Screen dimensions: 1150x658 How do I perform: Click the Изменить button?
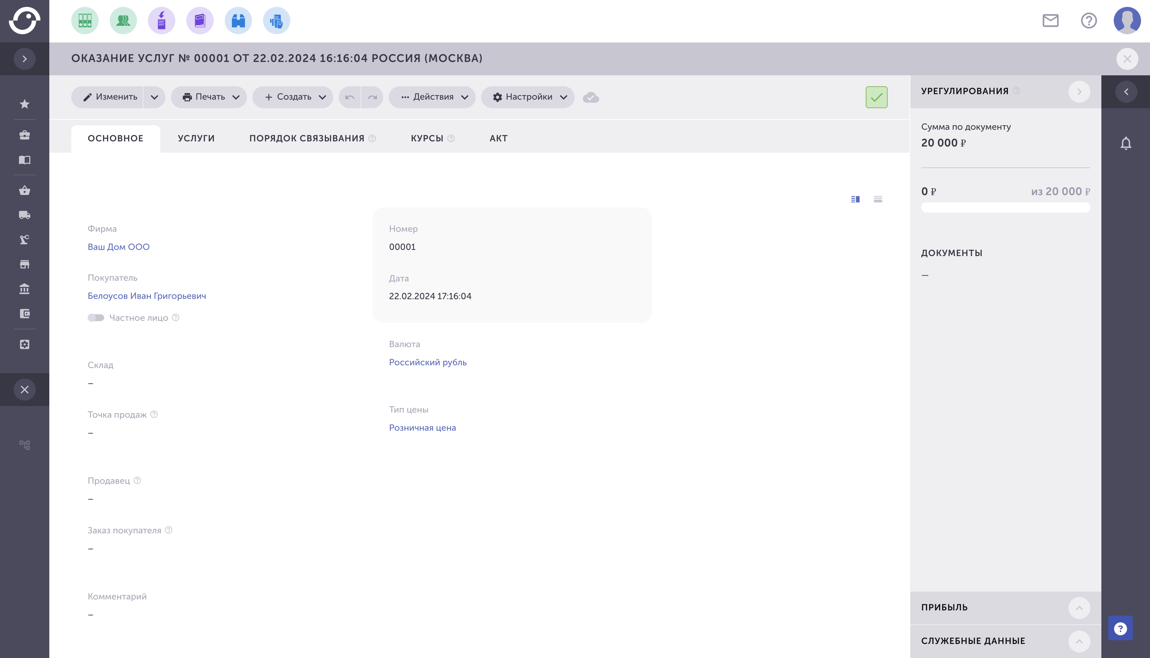(110, 97)
